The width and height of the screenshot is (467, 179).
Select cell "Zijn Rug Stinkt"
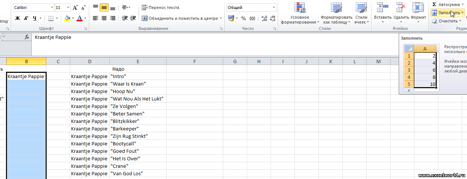tap(138, 136)
